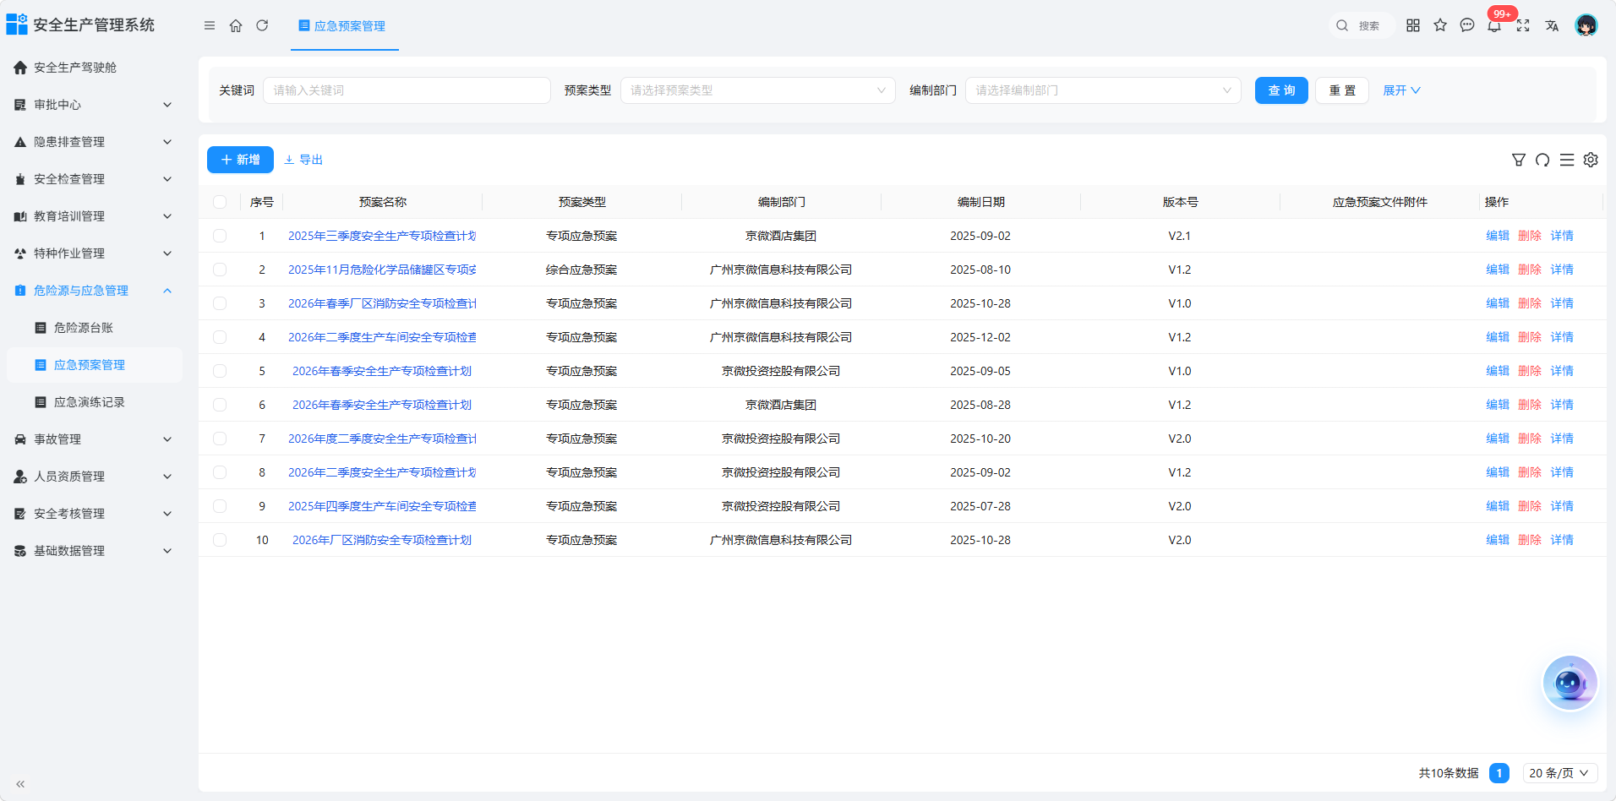Check the select-all header checkbox
Screen dimensions: 1616x801
(220, 202)
